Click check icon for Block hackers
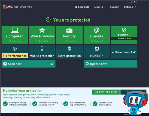The height and width of the screenshot is (116, 149). tap(66, 104)
